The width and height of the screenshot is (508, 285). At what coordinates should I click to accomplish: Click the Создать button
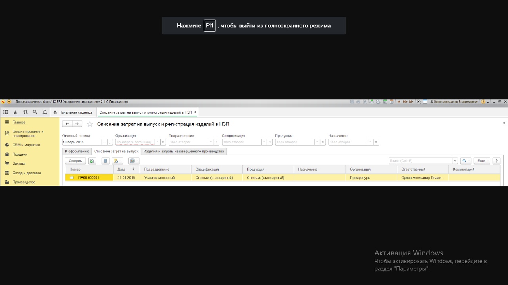tap(75, 161)
